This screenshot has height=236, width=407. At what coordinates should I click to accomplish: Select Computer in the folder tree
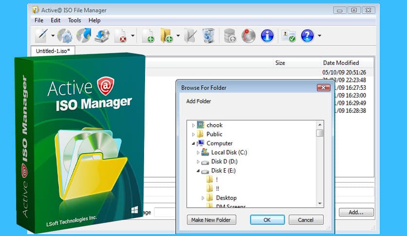tap(220, 143)
